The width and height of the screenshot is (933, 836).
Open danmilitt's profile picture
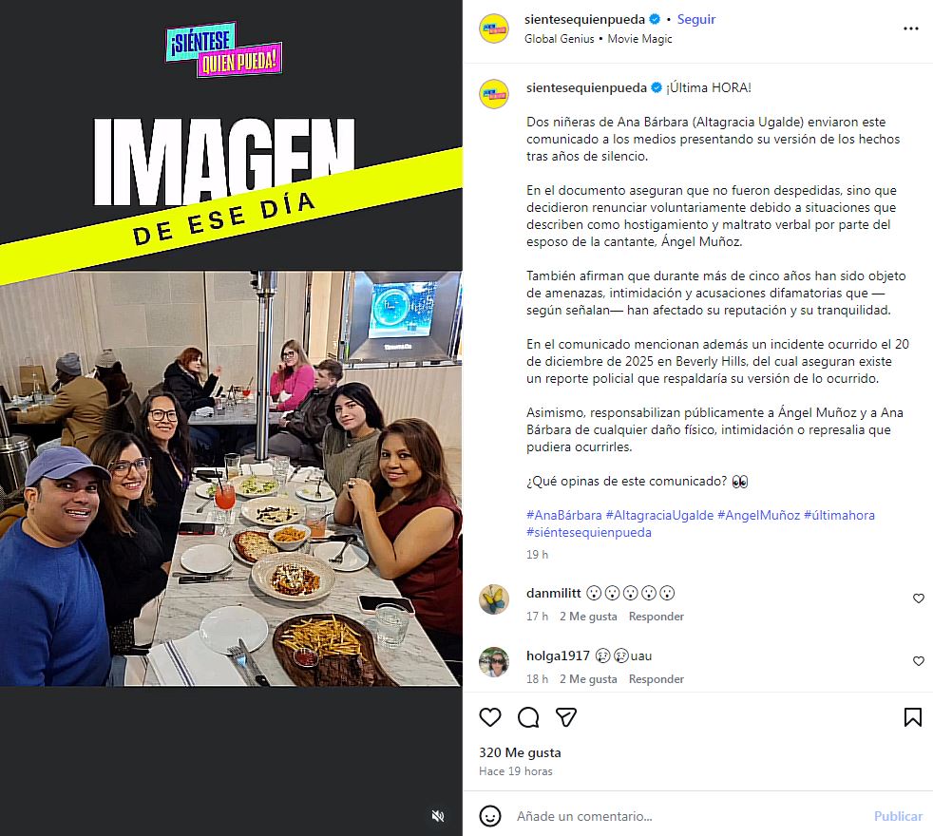[494, 599]
